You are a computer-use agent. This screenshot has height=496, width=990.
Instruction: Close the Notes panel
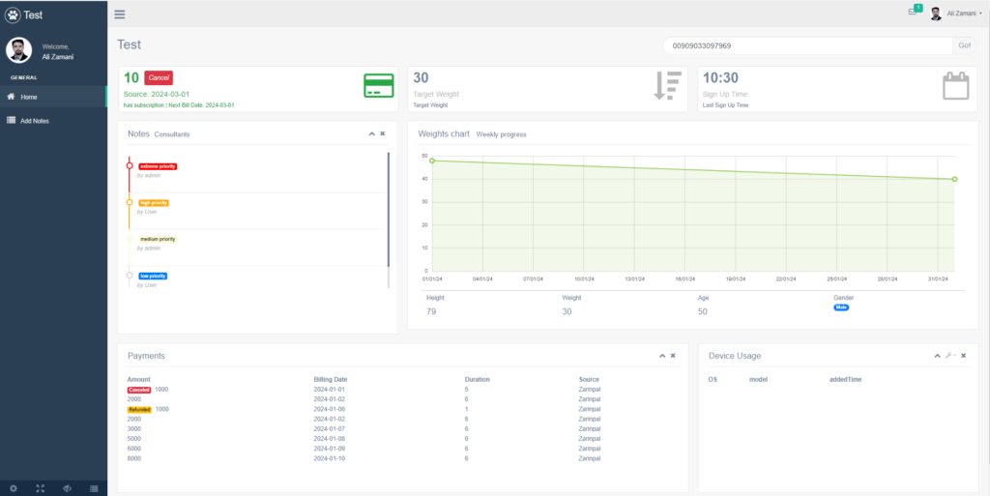tap(383, 133)
